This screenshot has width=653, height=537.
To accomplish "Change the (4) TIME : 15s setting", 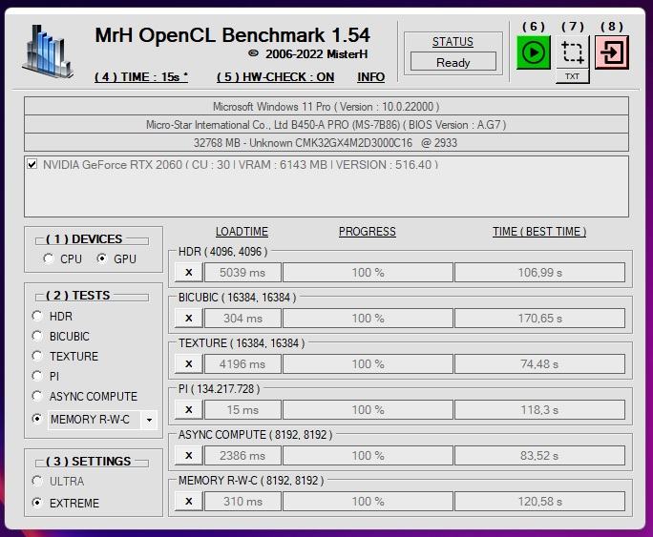I will [x=141, y=77].
